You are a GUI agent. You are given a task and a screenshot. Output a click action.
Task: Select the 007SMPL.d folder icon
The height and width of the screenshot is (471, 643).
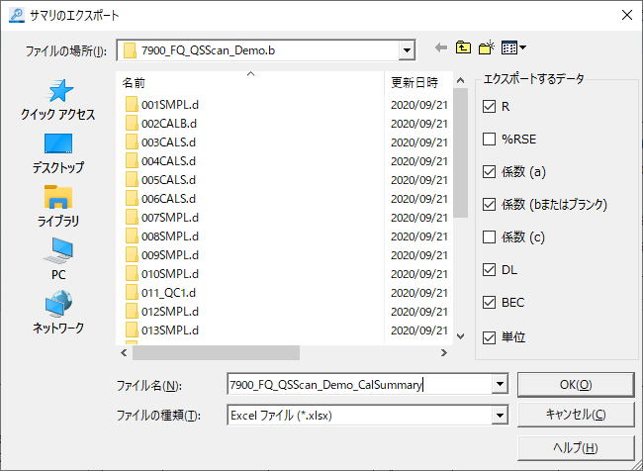[x=132, y=218]
